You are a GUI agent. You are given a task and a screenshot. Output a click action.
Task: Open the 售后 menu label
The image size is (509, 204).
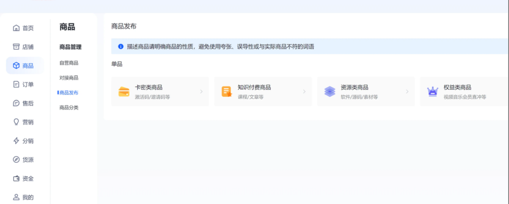[x=28, y=103]
